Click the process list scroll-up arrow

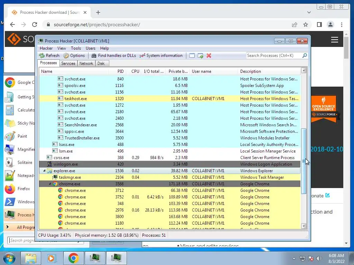(x=304, y=70)
